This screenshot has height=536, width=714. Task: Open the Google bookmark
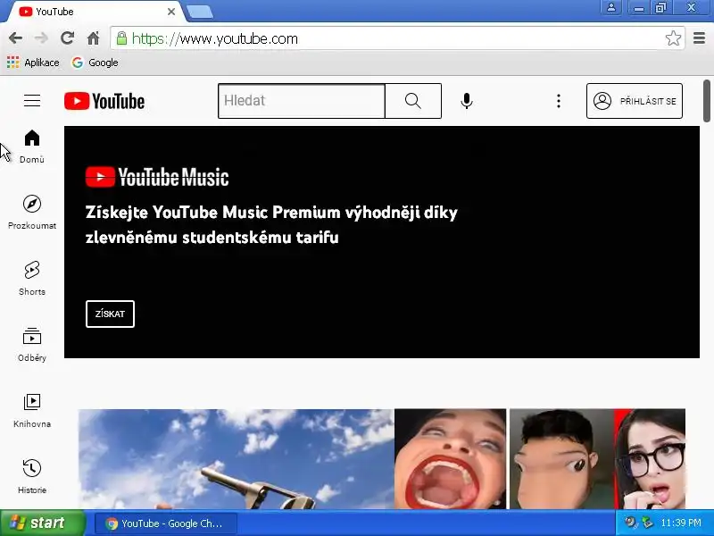tap(95, 63)
